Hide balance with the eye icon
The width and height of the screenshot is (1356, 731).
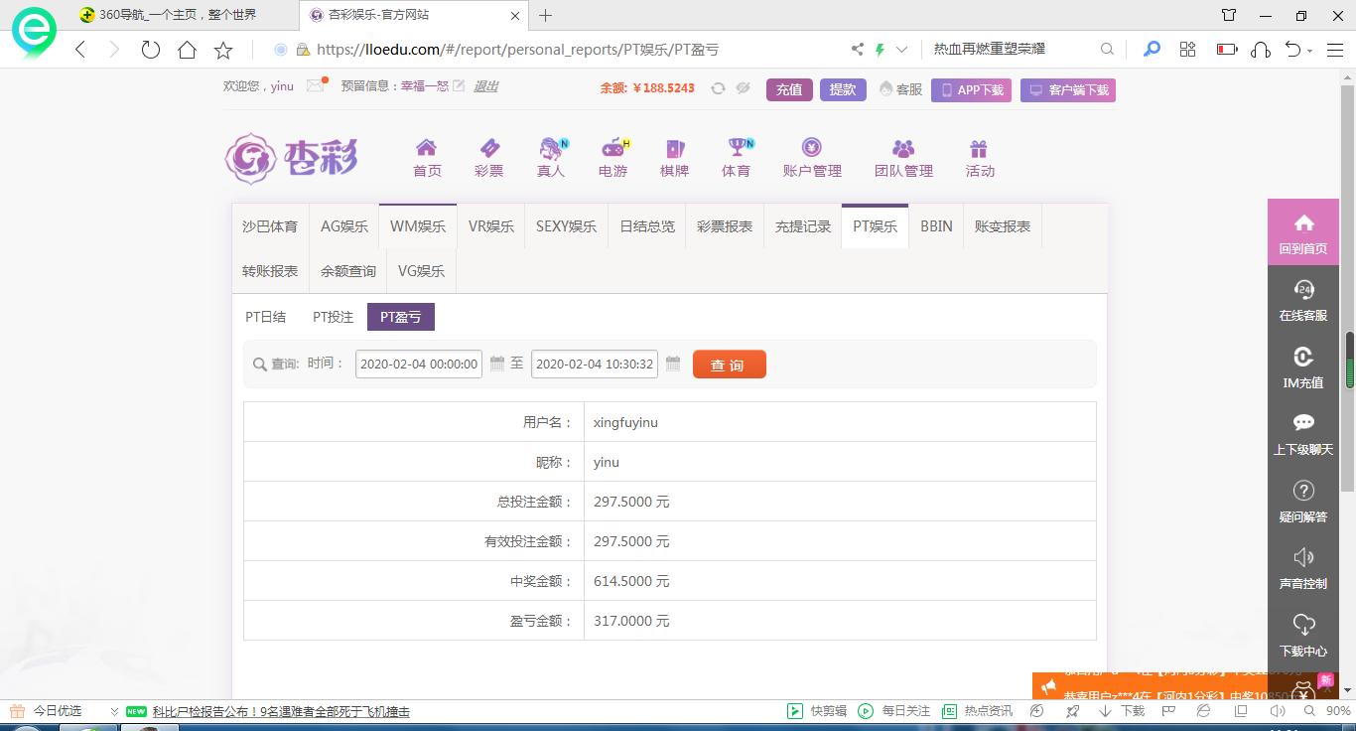coord(743,88)
